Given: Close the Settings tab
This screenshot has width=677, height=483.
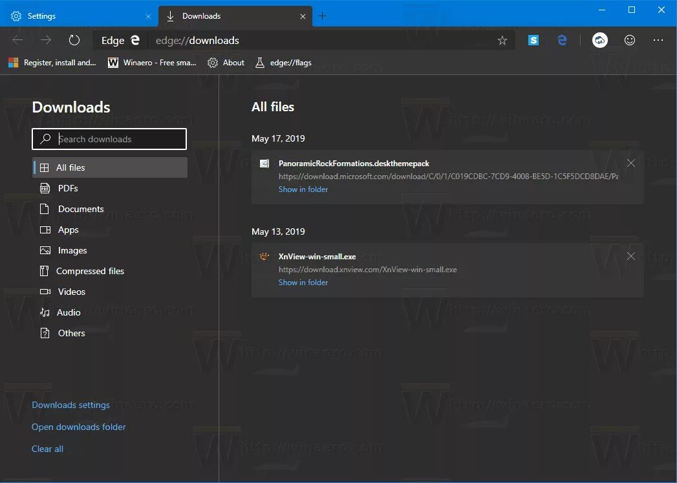Looking at the screenshot, I should click(x=148, y=16).
